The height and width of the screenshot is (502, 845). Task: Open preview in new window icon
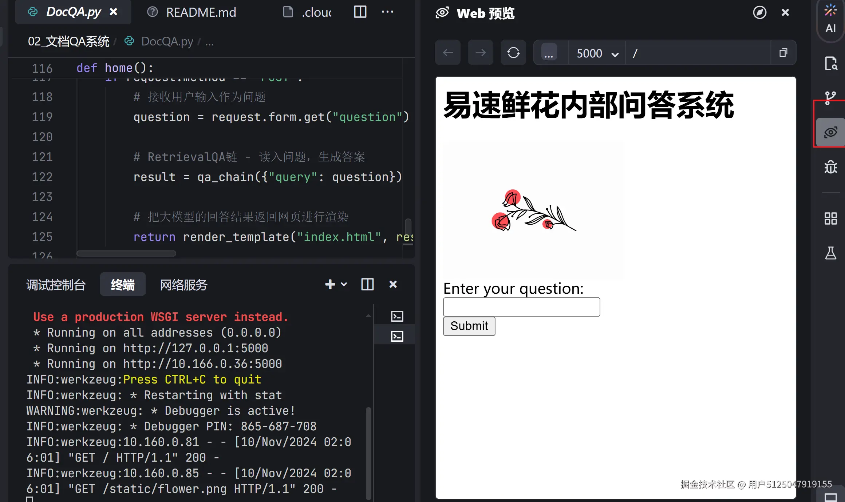pyautogui.click(x=783, y=53)
